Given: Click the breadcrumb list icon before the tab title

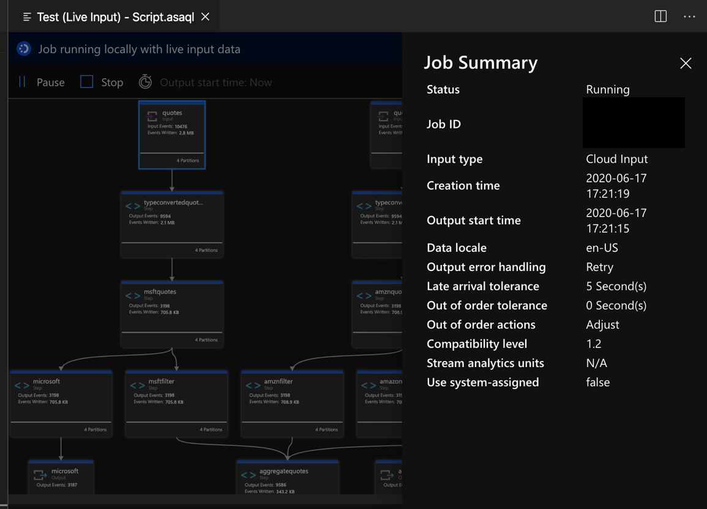Looking at the screenshot, I should [26, 17].
